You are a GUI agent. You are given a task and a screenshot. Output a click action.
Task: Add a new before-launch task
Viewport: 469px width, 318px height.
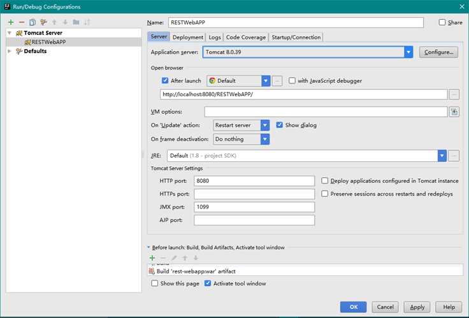click(x=152, y=258)
